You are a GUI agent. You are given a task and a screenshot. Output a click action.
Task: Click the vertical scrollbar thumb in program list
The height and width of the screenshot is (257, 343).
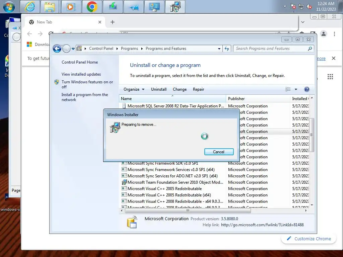click(312, 135)
